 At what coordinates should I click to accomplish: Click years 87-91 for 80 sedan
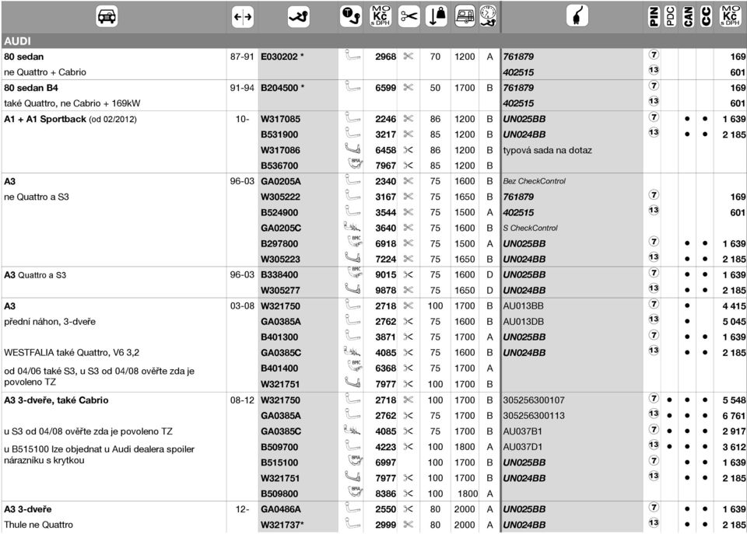[x=242, y=57]
